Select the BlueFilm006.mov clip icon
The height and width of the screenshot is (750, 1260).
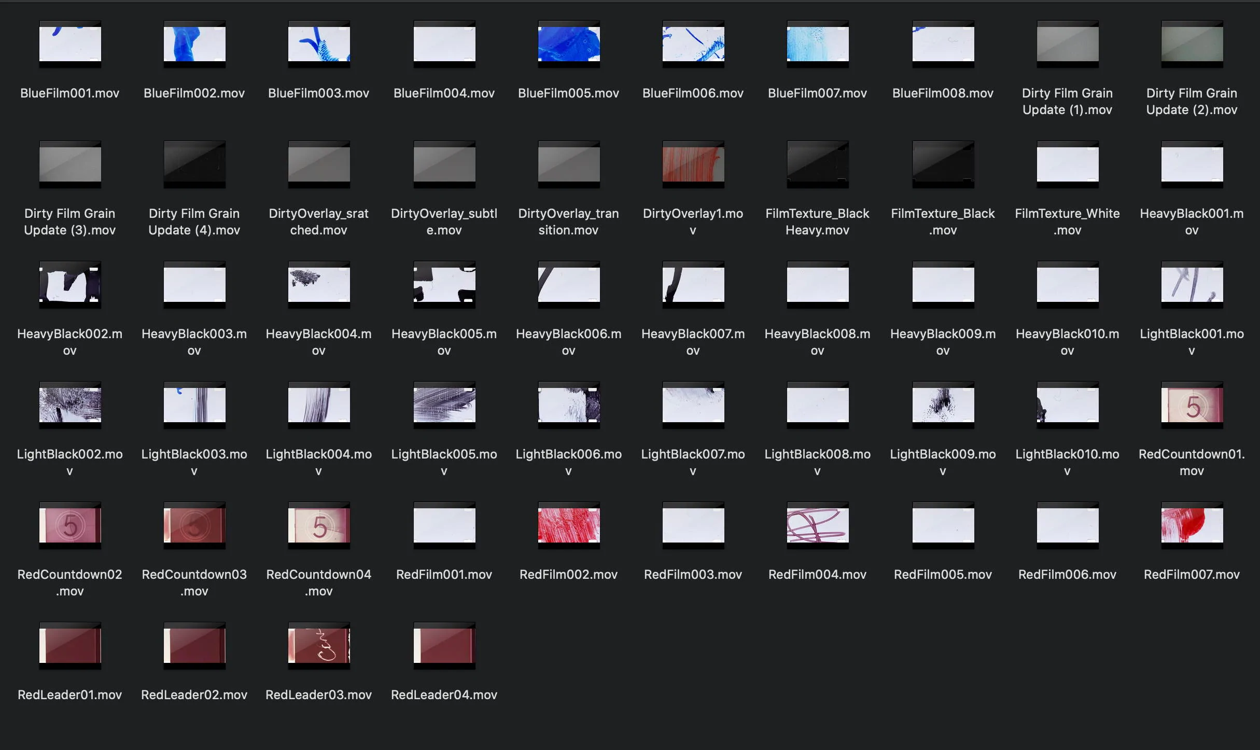tap(693, 44)
